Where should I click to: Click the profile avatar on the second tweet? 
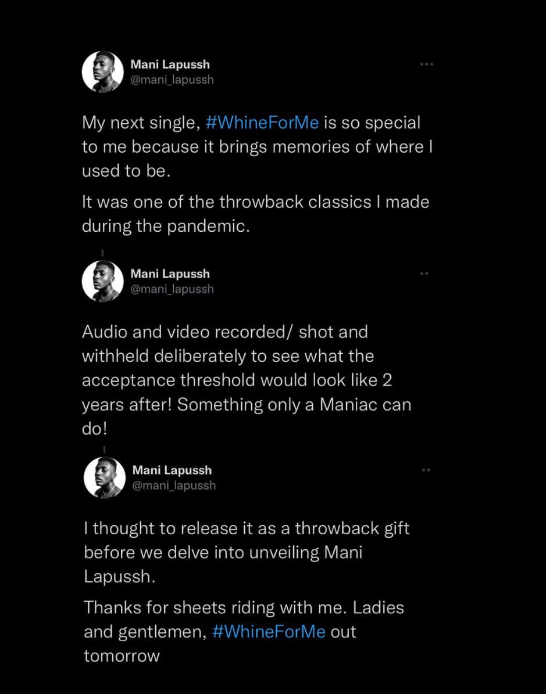pyautogui.click(x=103, y=281)
